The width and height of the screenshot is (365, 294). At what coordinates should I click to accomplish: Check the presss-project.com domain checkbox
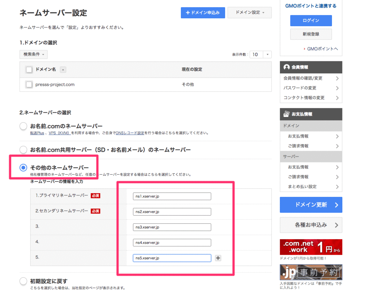click(x=29, y=84)
